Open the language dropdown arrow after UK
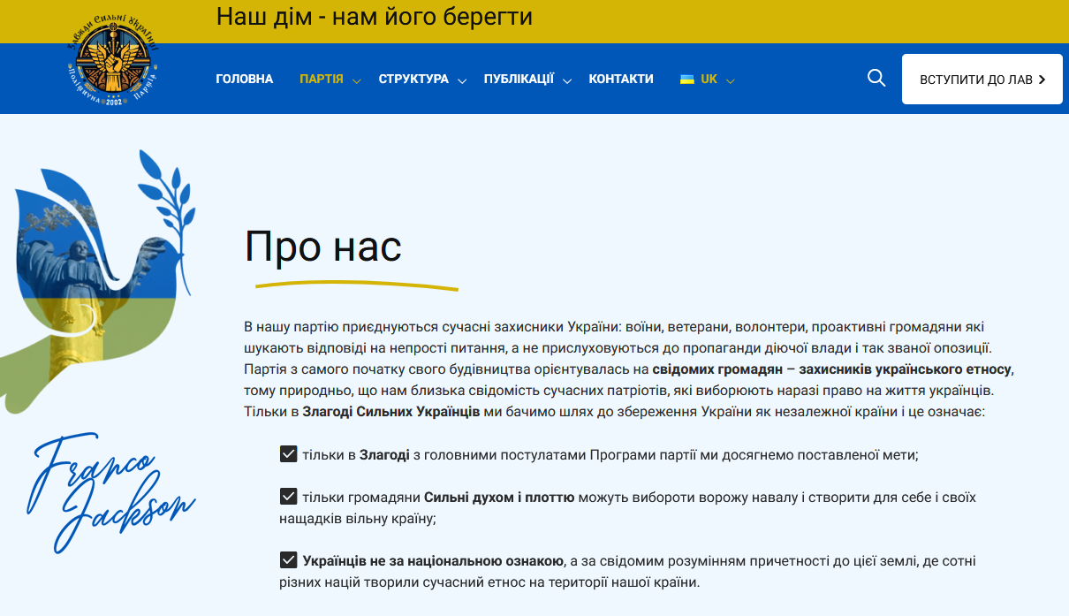Screen dimensions: 1069x616 click(731, 81)
